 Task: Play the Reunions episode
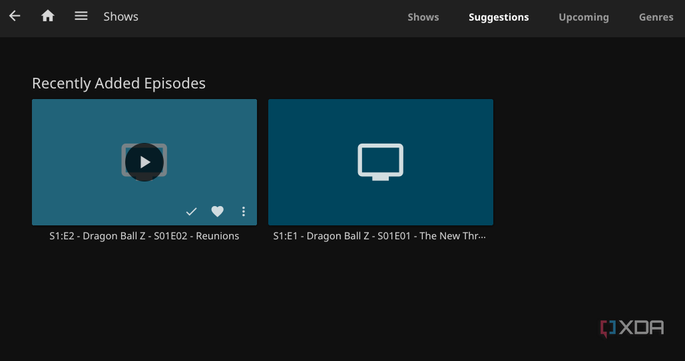pyautogui.click(x=144, y=162)
